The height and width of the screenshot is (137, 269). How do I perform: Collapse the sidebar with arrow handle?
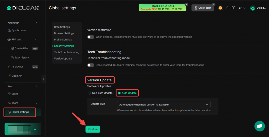[44, 79]
